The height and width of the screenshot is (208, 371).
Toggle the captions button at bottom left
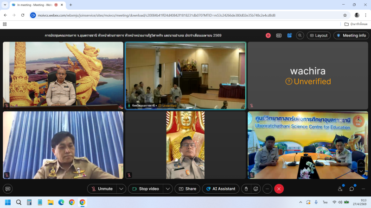pyautogui.click(x=7, y=189)
